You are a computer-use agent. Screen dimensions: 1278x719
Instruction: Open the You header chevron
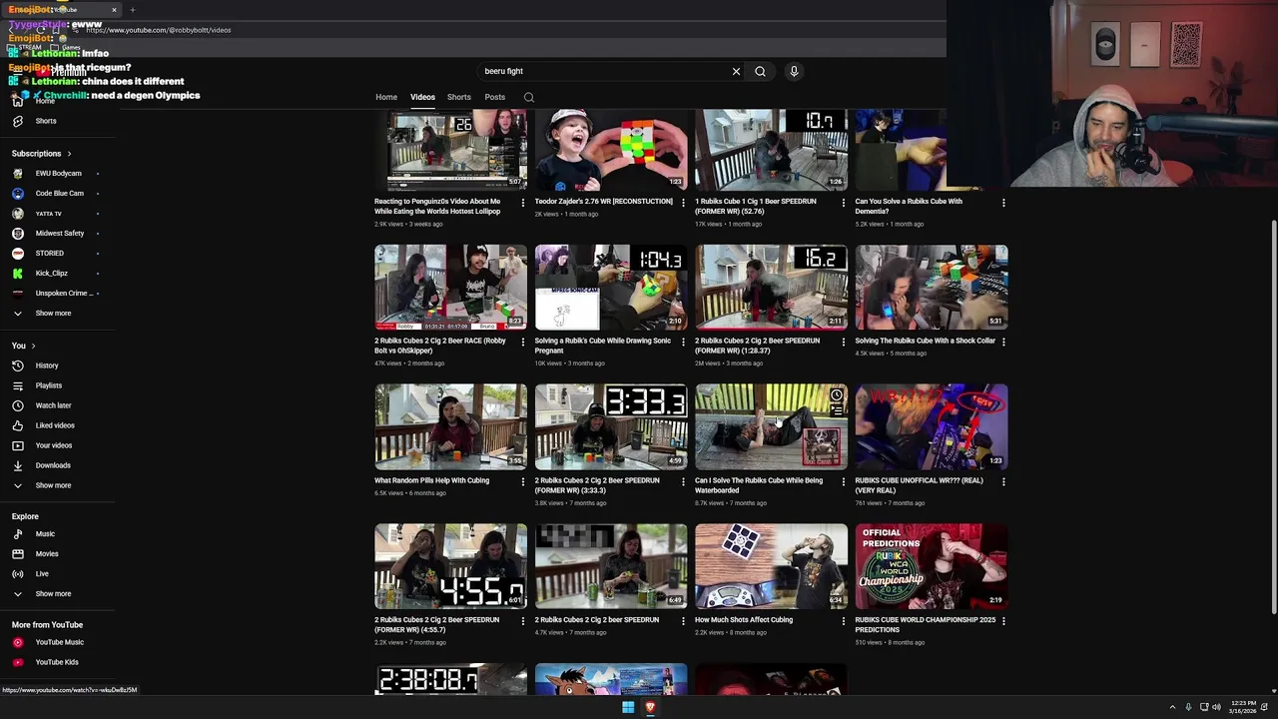[33, 346]
